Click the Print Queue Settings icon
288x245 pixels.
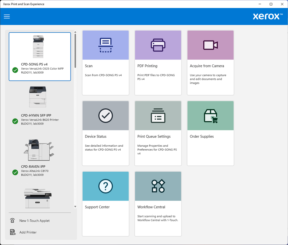158,116
